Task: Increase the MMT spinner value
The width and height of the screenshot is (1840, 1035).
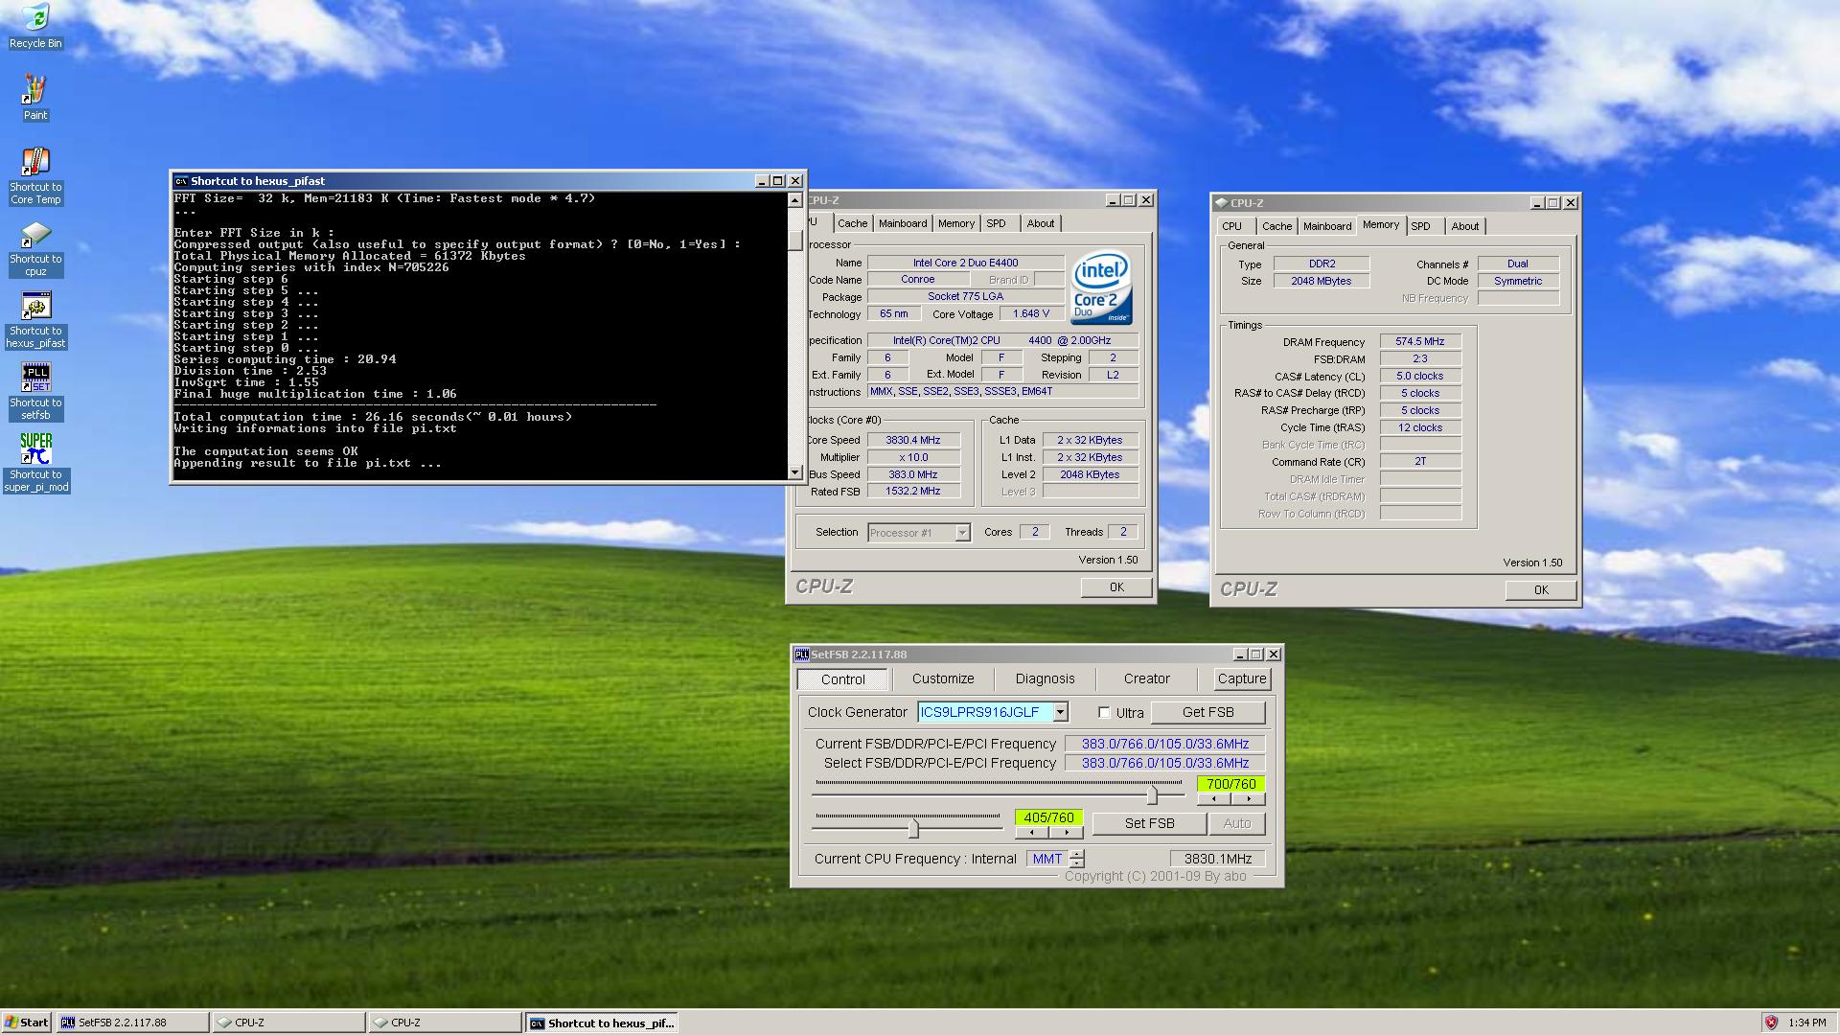Action: pos(1077,855)
